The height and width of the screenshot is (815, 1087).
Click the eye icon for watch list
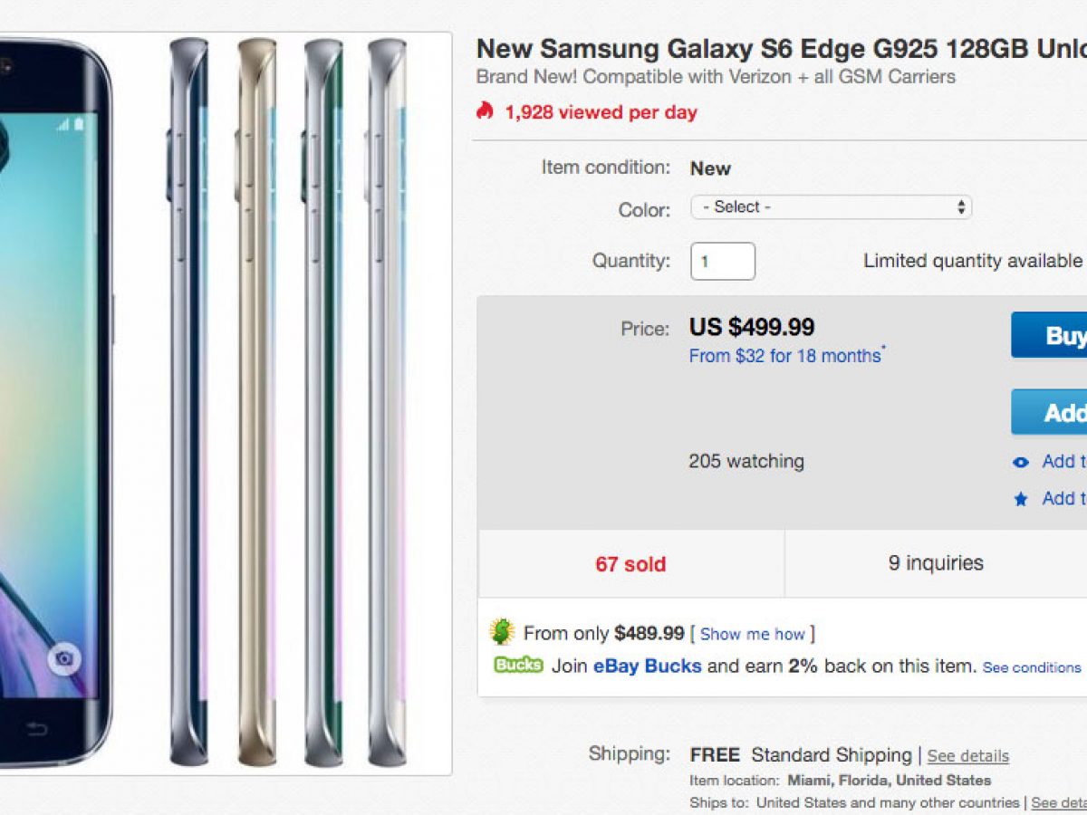click(x=1021, y=463)
